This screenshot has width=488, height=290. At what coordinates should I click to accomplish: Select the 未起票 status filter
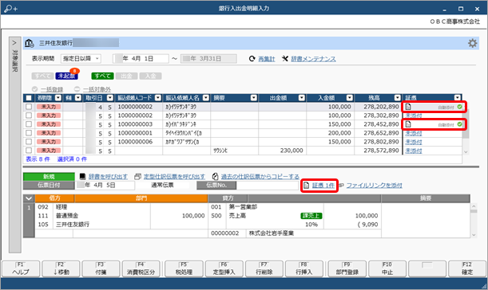click(x=66, y=76)
